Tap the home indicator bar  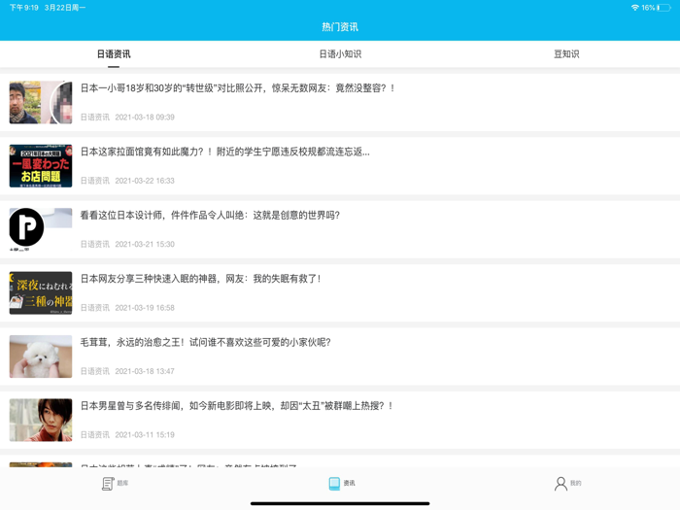340,503
